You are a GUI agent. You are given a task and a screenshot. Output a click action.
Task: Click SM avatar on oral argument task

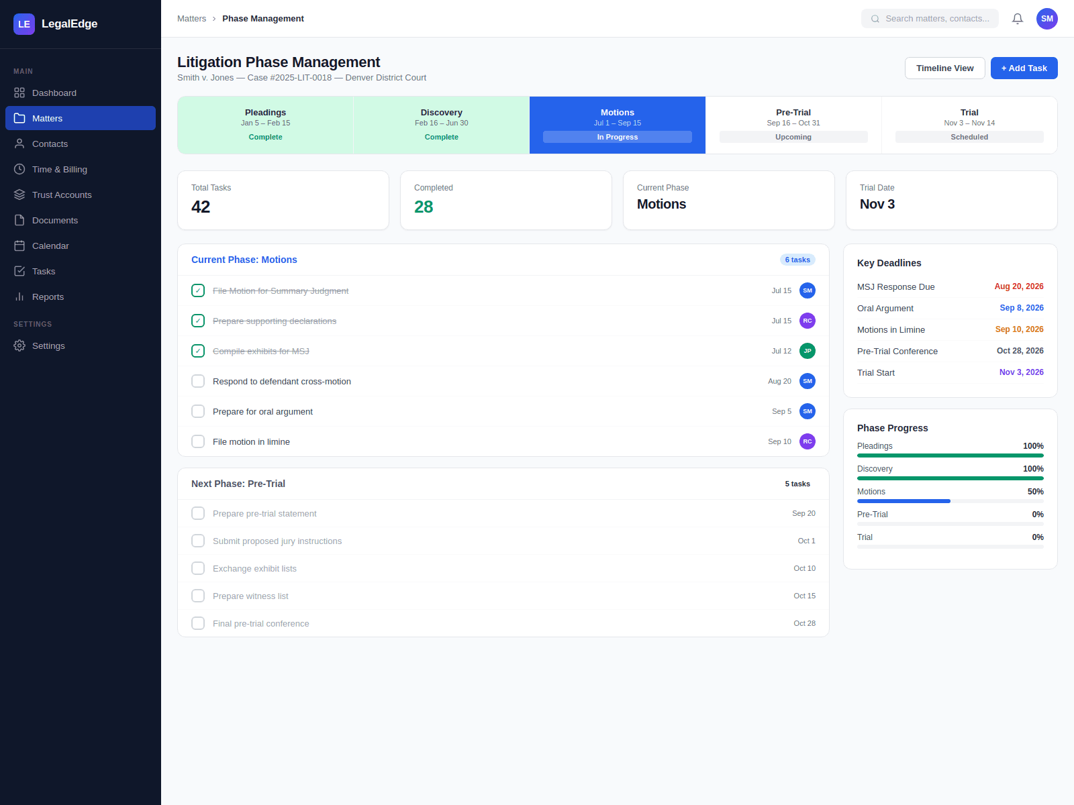(x=808, y=411)
